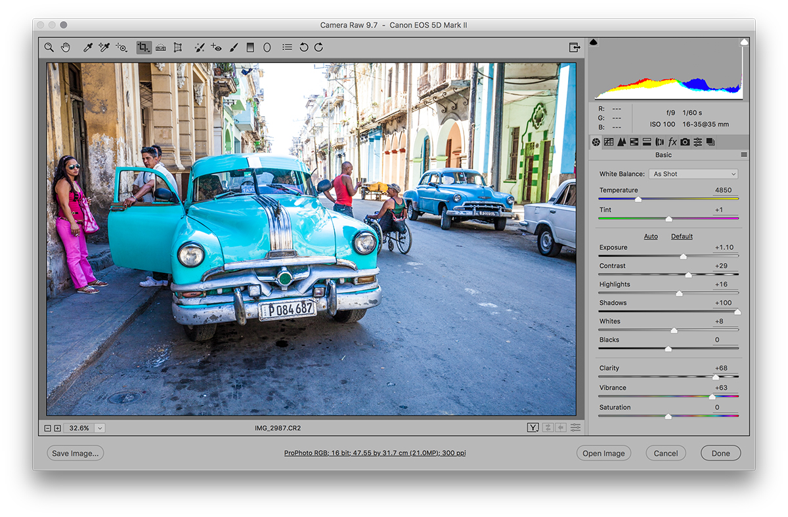
Task: Switch to the Lens Corrections panel
Action: pyautogui.click(x=659, y=142)
